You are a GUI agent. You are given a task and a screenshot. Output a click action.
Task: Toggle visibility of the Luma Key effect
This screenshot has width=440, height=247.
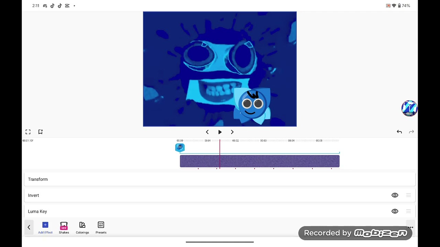coord(395,211)
